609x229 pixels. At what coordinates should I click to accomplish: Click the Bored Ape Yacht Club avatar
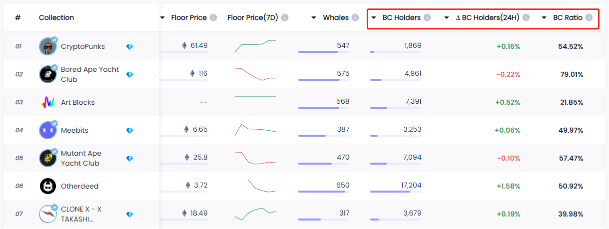coord(48,74)
